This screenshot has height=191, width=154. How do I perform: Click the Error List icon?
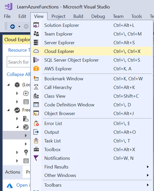[36, 123]
